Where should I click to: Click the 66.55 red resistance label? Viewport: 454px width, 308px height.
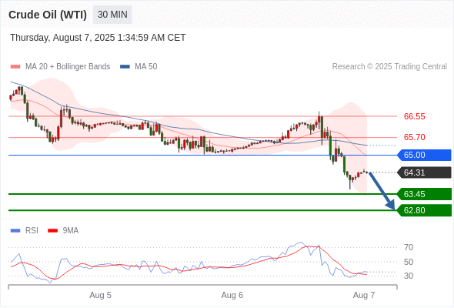[414, 116]
